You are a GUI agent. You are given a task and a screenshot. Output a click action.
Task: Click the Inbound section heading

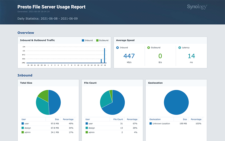tap(25, 75)
